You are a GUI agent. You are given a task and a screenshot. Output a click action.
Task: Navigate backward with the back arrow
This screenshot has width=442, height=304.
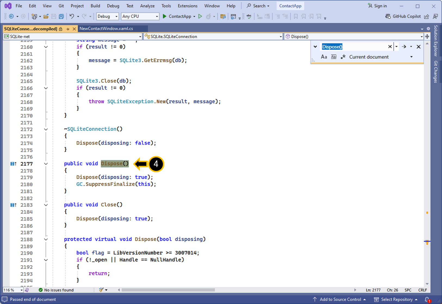(11, 16)
